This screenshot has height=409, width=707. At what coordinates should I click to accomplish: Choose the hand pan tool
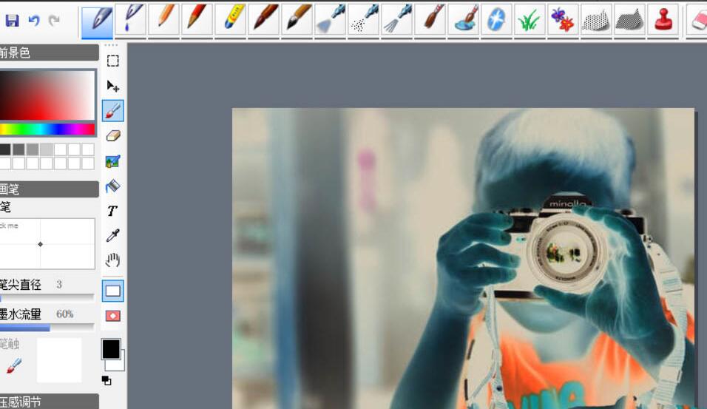click(x=113, y=260)
